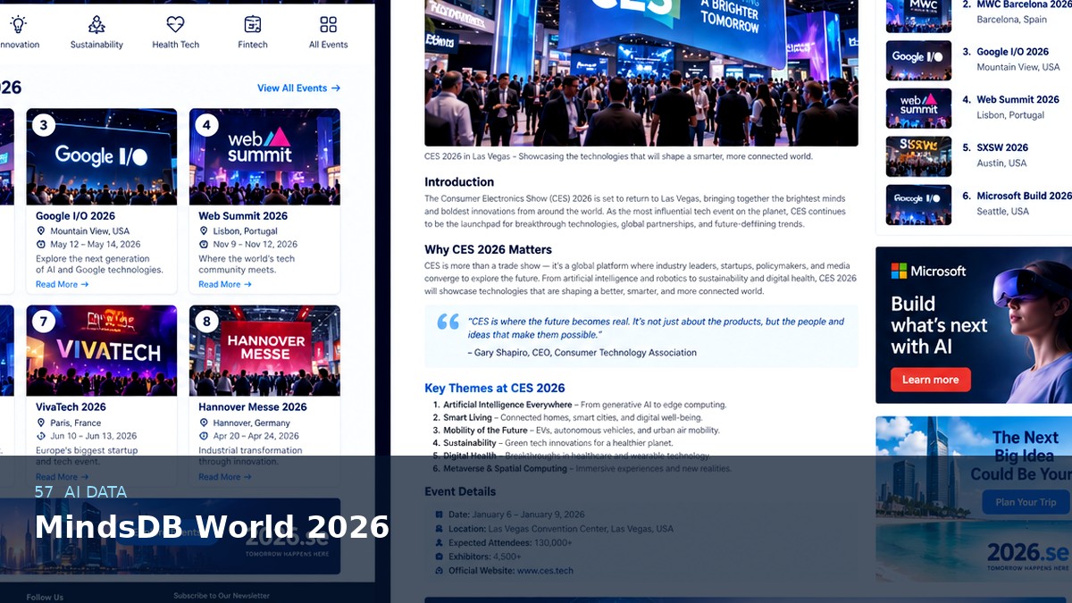Viewport: 1072px width, 603px height.
Task: Click the quotation mark icon in the quote box
Action: point(448,322)
